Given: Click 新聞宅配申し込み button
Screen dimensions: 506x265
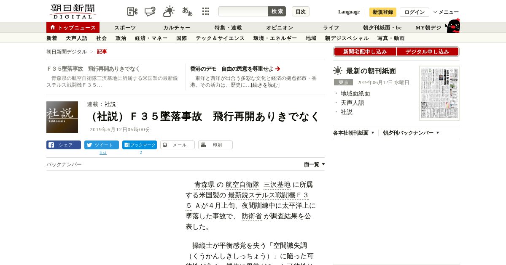Looking at the screenshot, I should click(365, 52).
